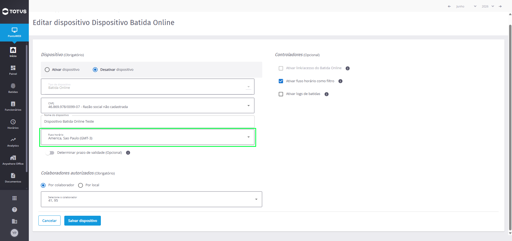Select Ativar dispositivo radio
The width and height of the screenshot is (512, 241).
pos(47,70)
